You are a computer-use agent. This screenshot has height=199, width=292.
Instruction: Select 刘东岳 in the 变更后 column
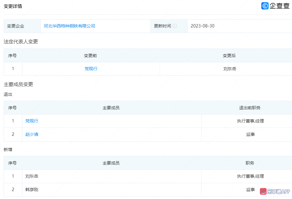click(230, 69)
